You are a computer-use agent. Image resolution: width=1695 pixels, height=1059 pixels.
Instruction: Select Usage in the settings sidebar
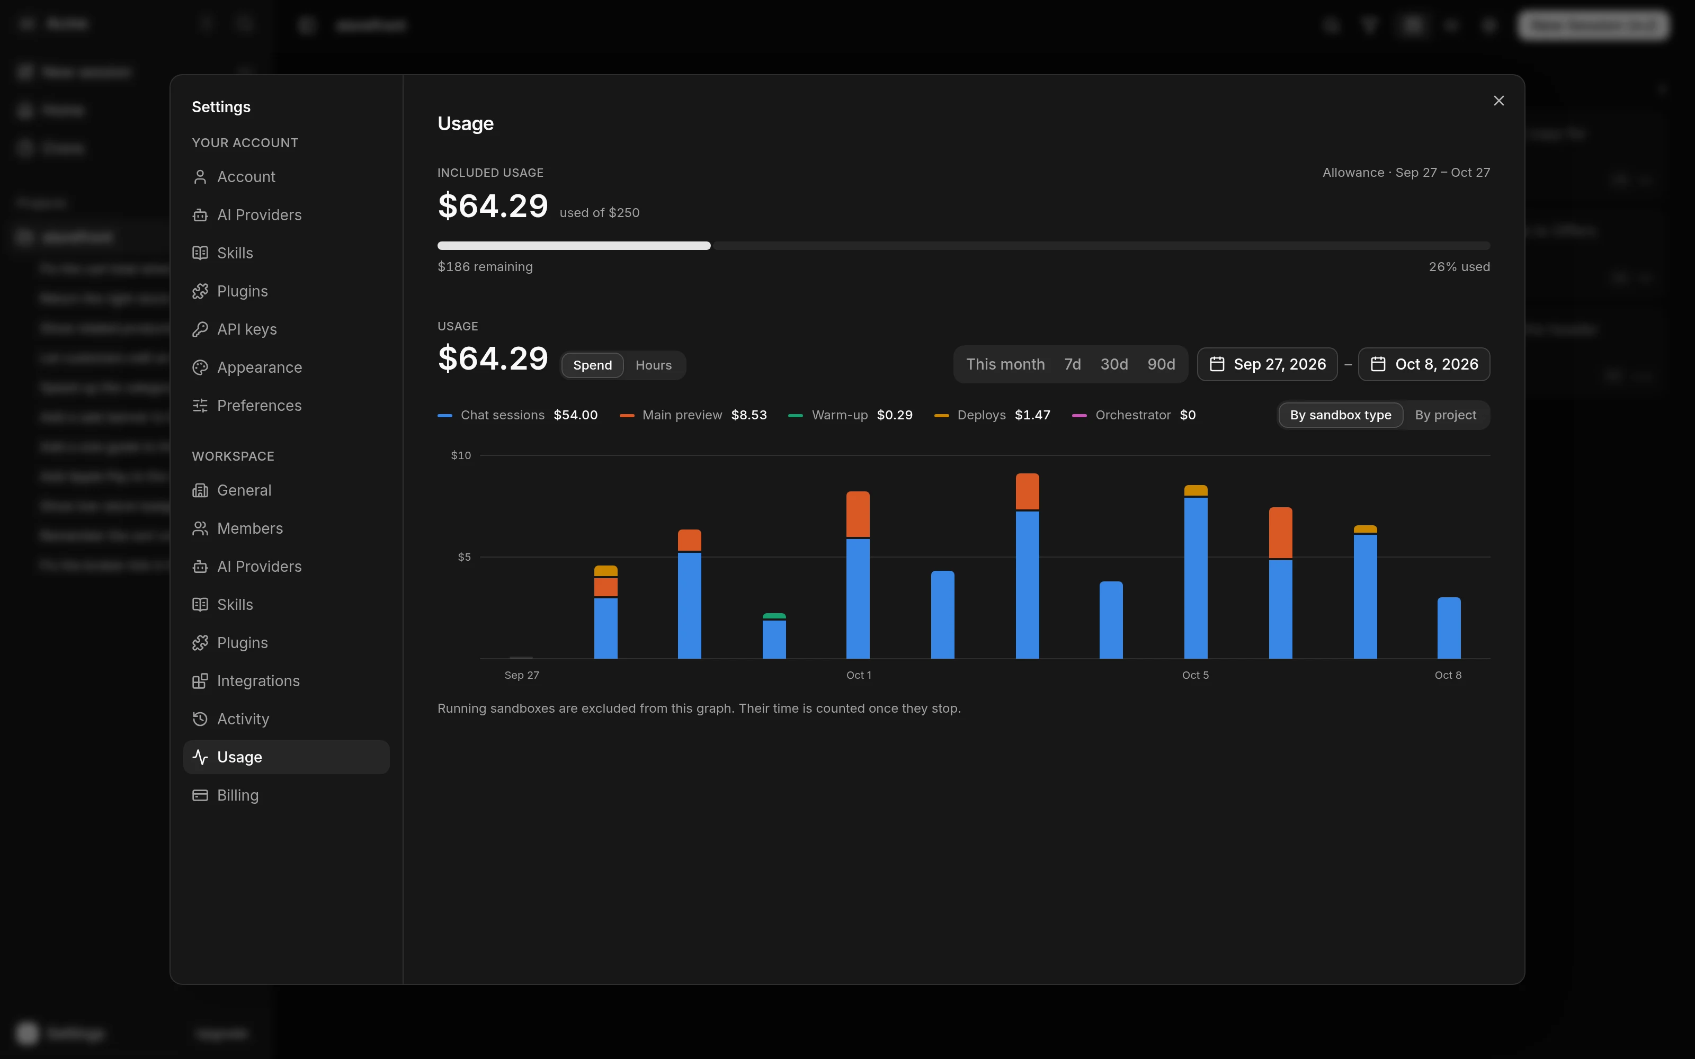click(x=286, y=757)
